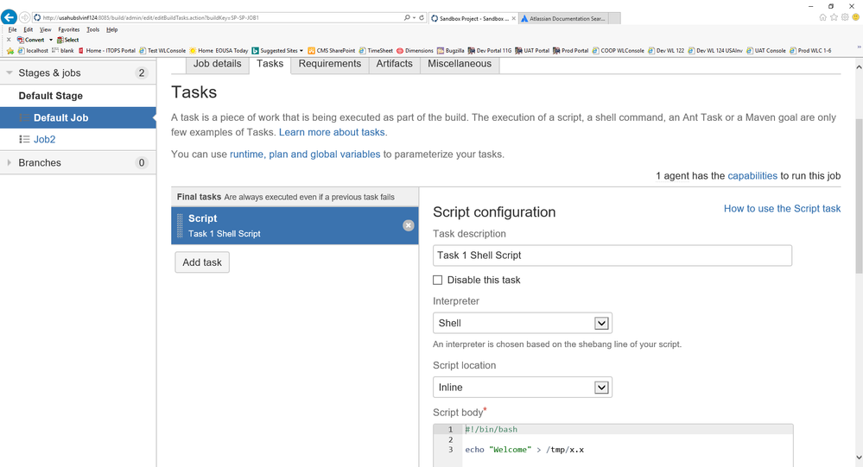Open runtime, plan and global variables link

pyautogui.click(x=305, y=154)
